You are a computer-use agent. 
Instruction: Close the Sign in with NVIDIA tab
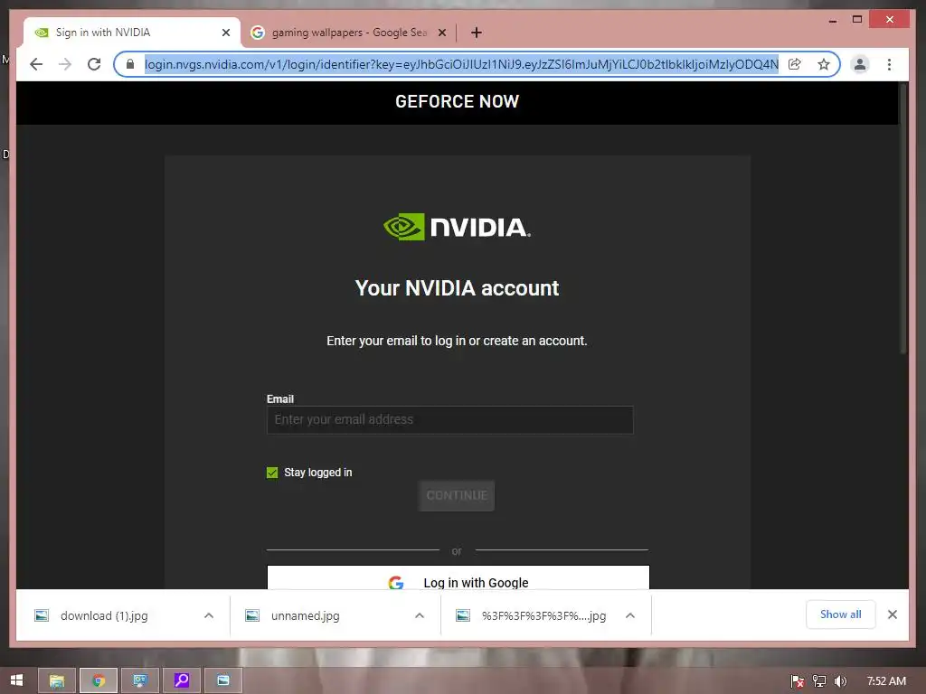(x=225, y=33)
